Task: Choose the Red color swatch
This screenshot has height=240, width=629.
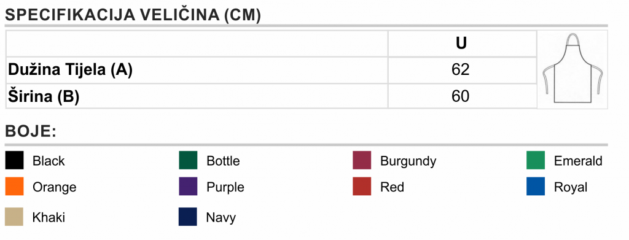Action: coord(362,187)
